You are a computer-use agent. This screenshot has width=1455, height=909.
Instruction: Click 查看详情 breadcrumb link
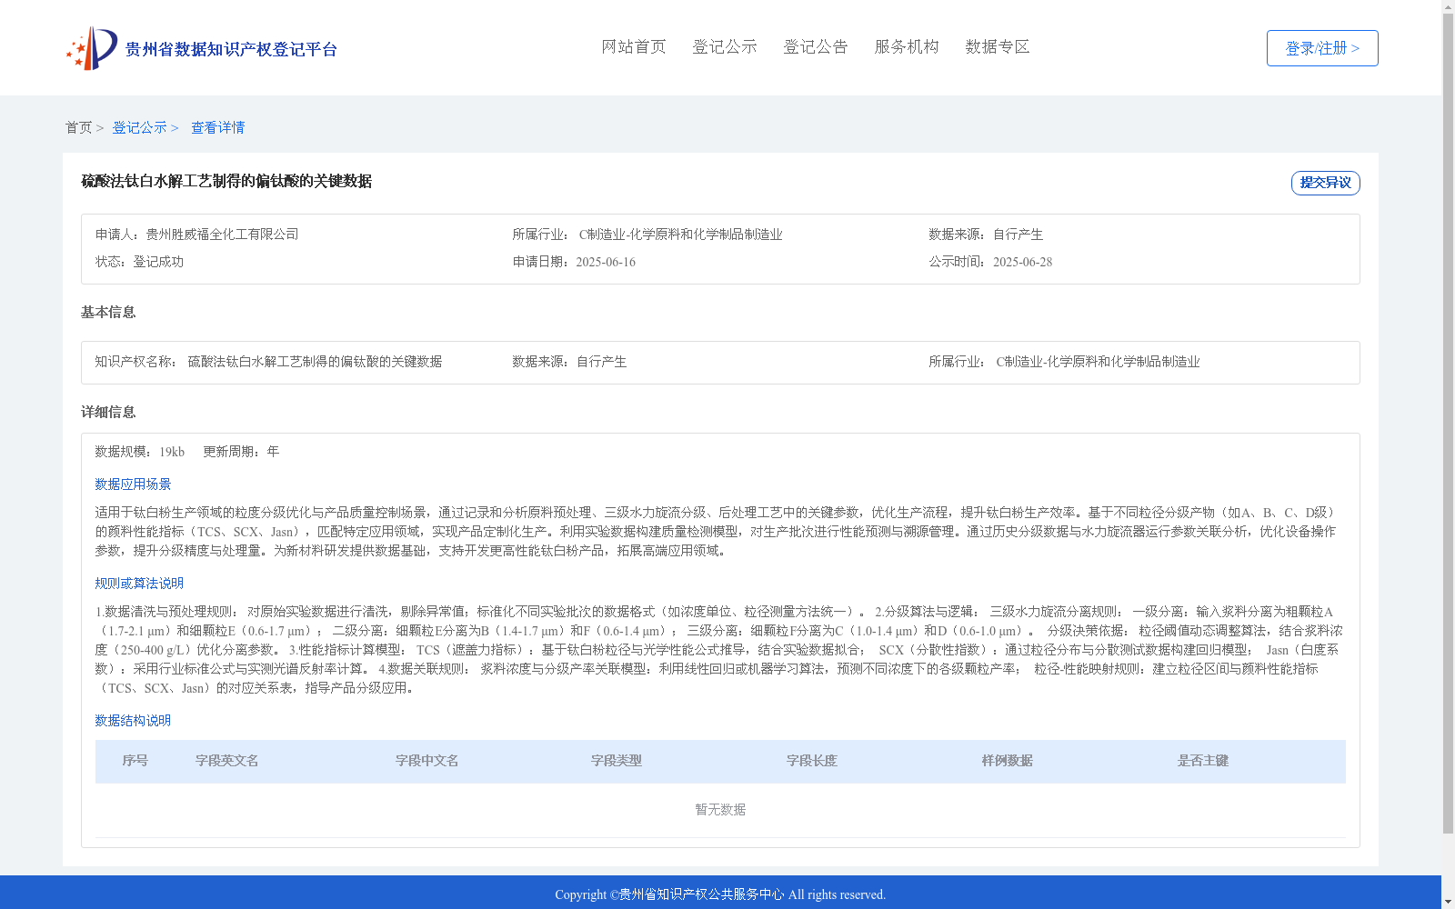[x=217, y=128]
